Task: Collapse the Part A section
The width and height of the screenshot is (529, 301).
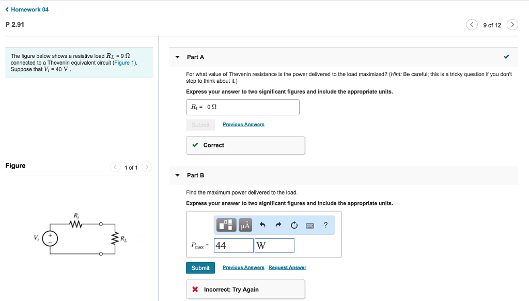Action: pos(178,57)
